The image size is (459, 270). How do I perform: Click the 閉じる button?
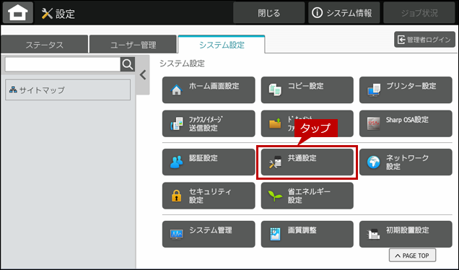pyautogui.click(x=268, y=12)
